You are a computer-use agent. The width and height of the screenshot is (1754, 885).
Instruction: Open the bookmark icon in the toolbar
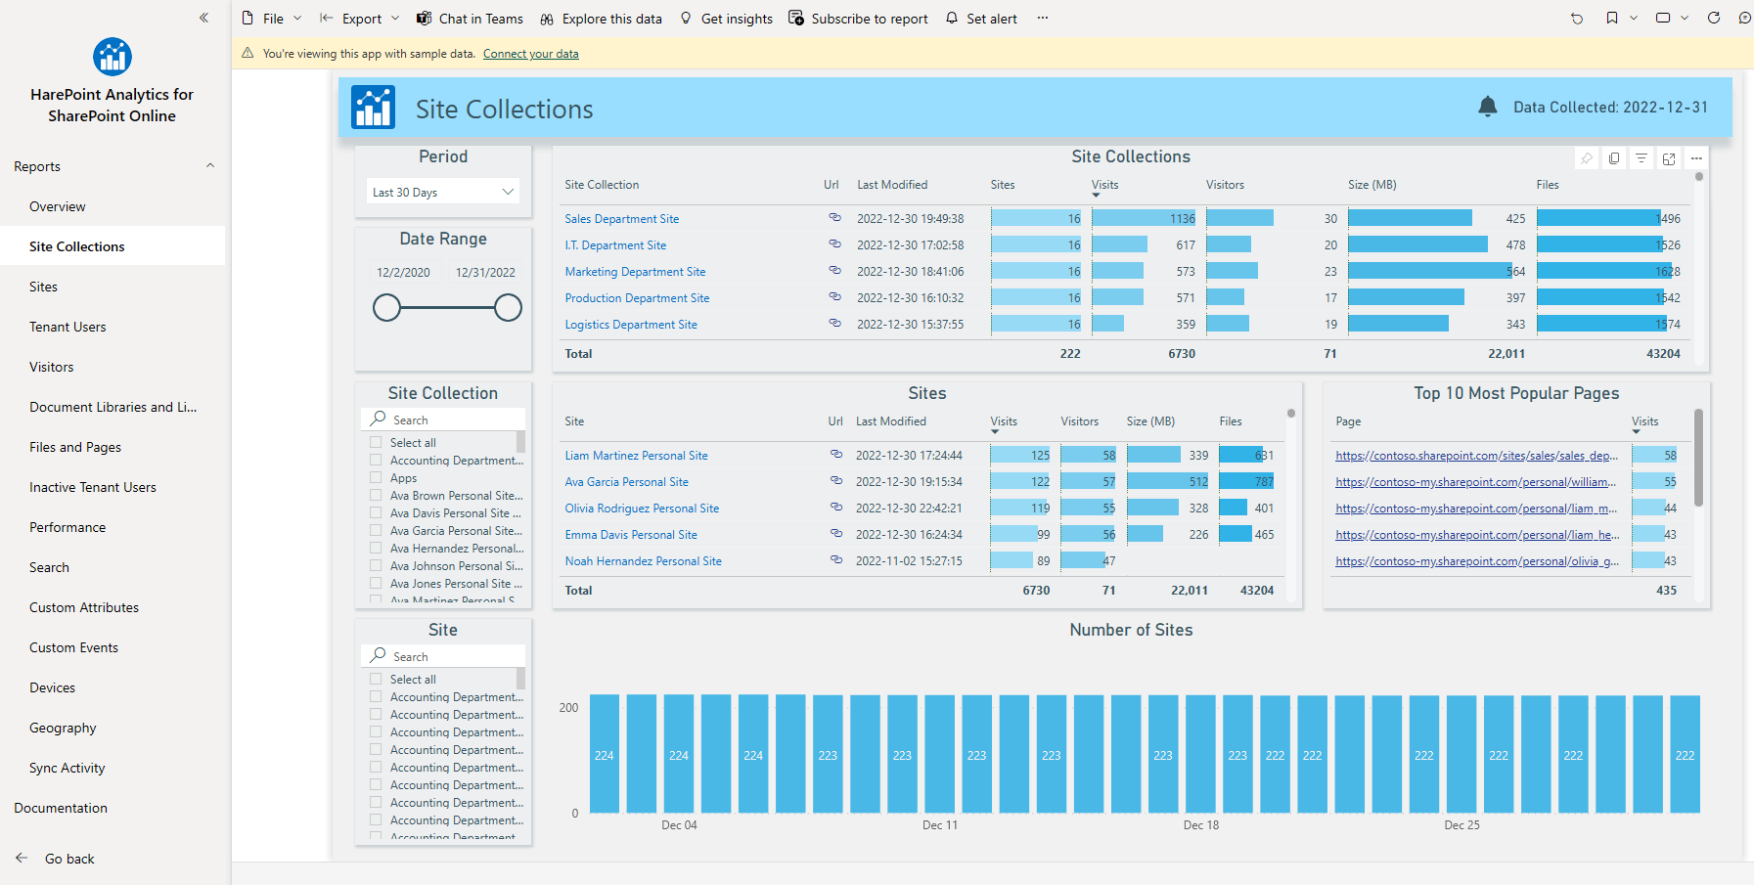1612,19
